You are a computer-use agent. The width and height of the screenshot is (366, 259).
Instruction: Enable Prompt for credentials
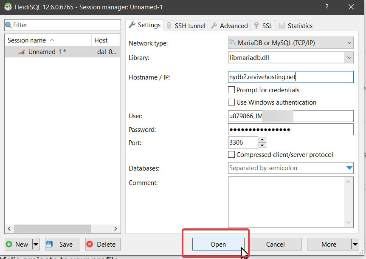click(x=231, y=90)
